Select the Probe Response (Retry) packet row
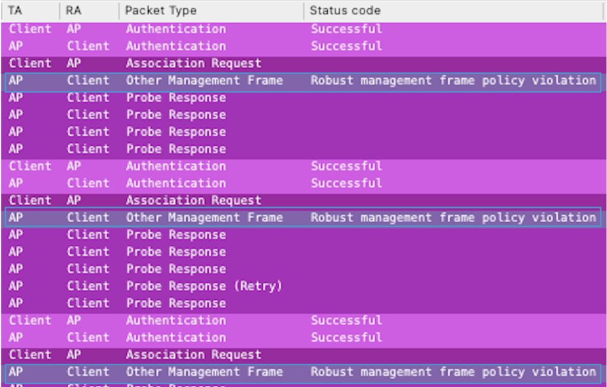The height and width of the screenshot is (387, 607). coord(204,286)
